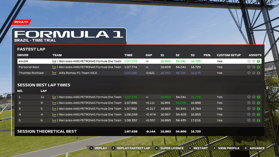Click car icon in Personal Best row

[54, 67]
